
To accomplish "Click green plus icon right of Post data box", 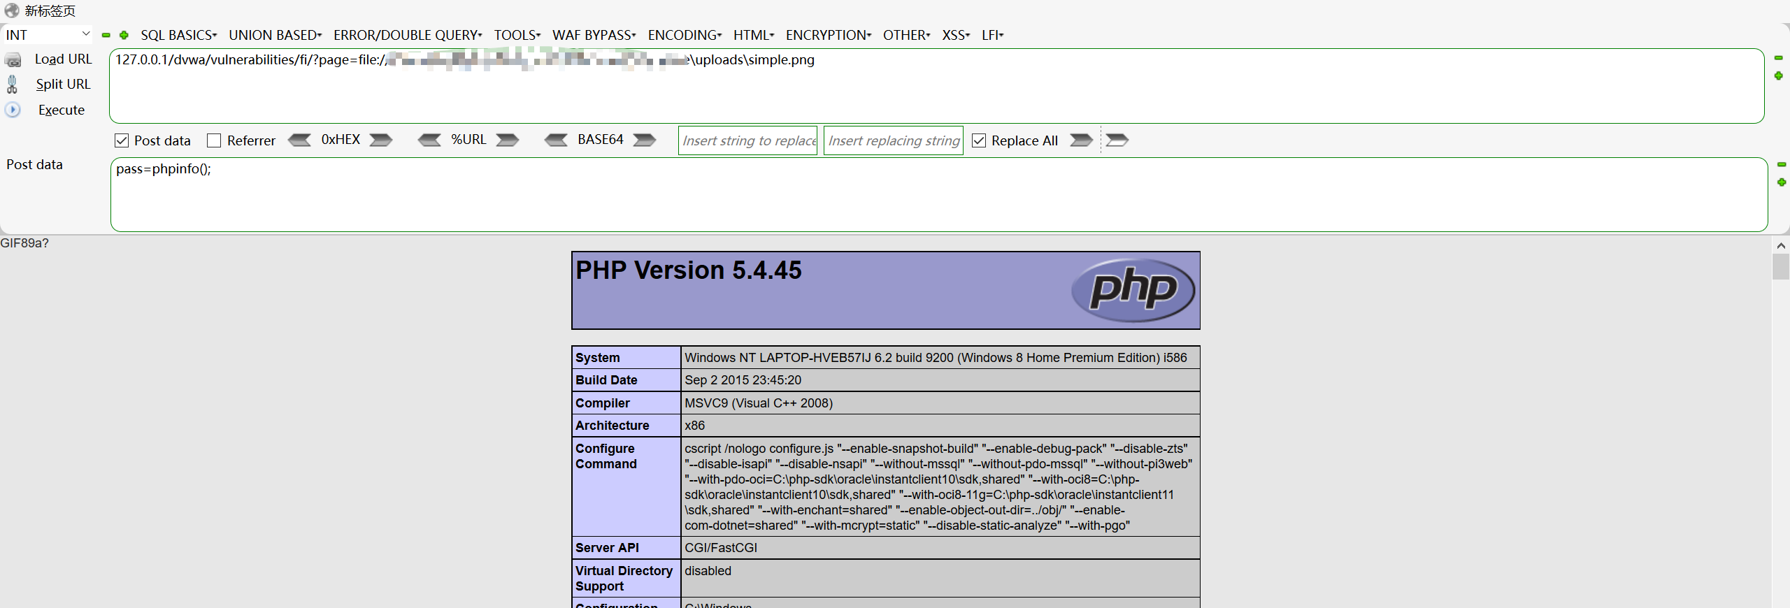I will coord(1782,182).
